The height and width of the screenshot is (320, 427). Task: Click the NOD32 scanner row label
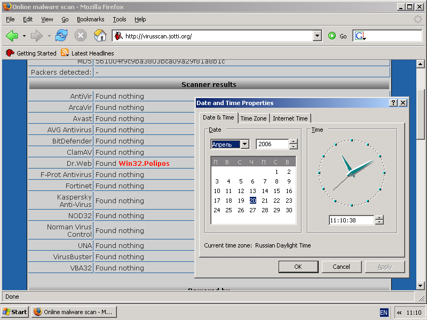point(80,215)
